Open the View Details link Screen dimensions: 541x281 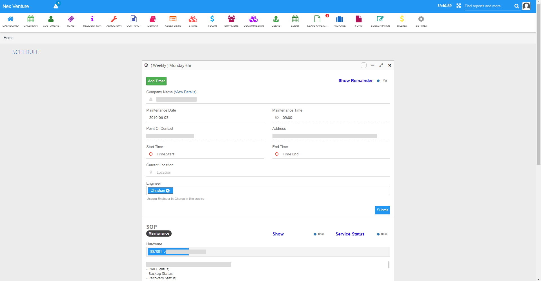coord(185,92)
